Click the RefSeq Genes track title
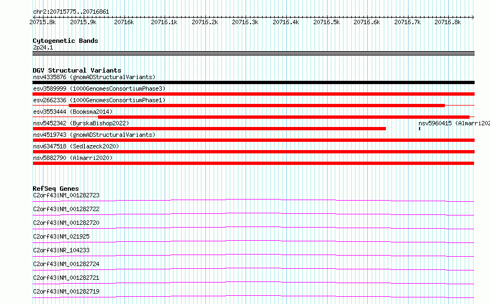Screen dimensions: 490x304 (x=56, y=189)
